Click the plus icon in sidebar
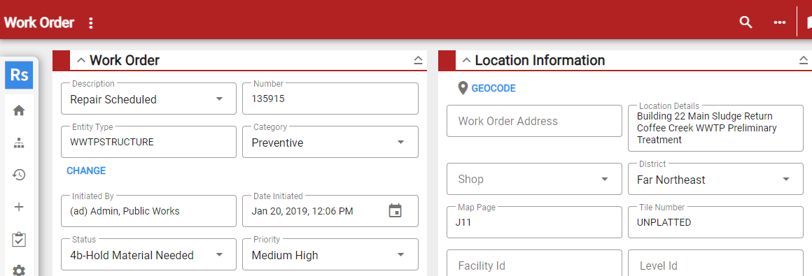812x276 pixels. [x=19, y=208]
